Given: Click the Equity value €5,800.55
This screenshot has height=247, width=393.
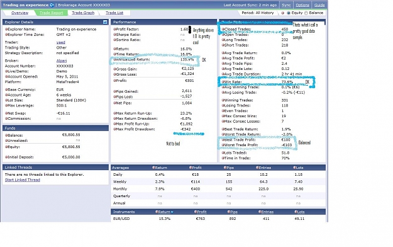Looking at the screenshot, I should point(71,147).
